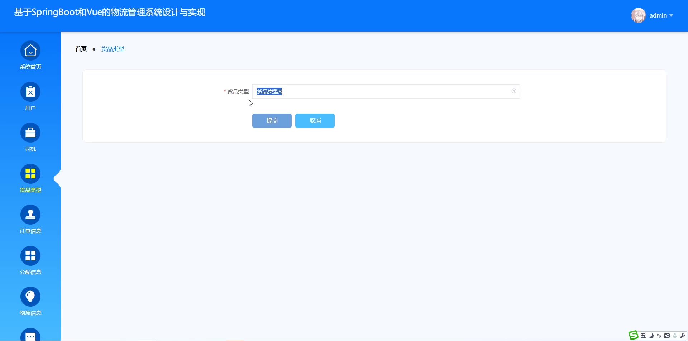Cancel editing with the 取消 button
This screenshot has height=341, width=688.
(x=315, y=121)
